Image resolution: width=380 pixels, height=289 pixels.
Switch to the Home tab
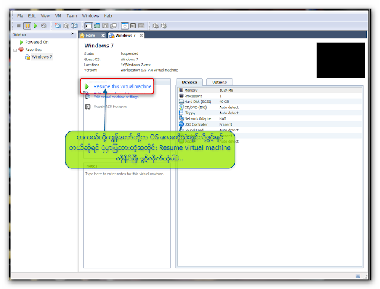[90, 36]
